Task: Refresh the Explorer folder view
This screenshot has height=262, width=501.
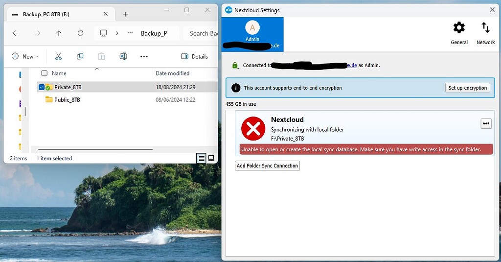Action: pos(80,33)
